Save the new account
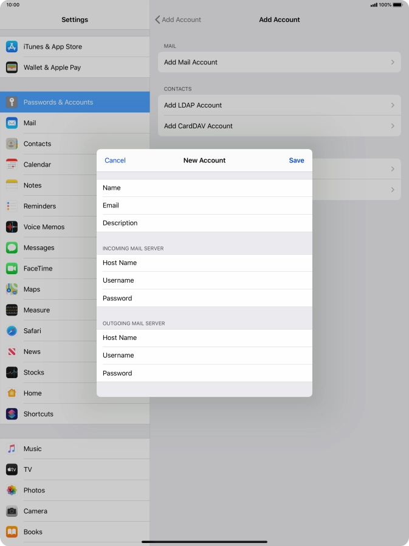409x546 pixels. (x=296, y=161)
